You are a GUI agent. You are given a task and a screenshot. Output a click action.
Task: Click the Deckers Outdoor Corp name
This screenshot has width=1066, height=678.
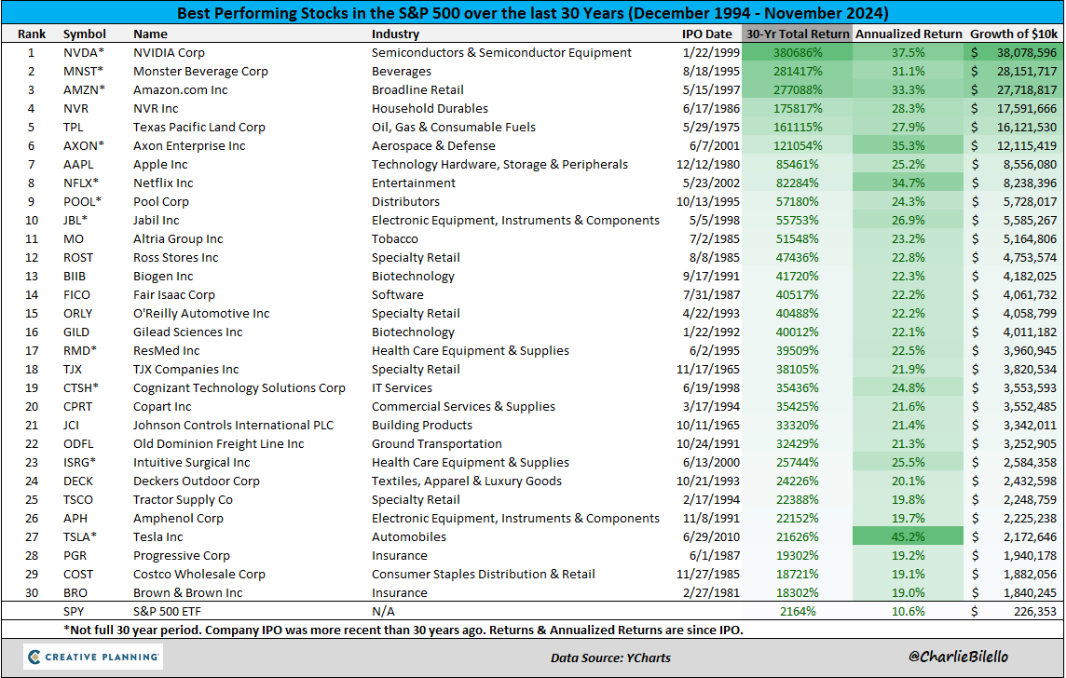tap(197, 481)
